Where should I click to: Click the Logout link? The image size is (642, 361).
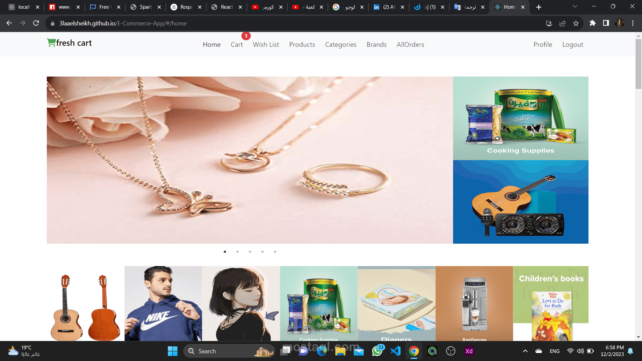click(x=573, y=44)
